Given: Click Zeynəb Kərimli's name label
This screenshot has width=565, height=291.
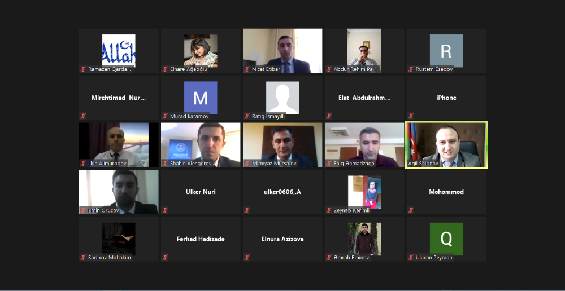Looking at the screenshot, I should [351, 211].
